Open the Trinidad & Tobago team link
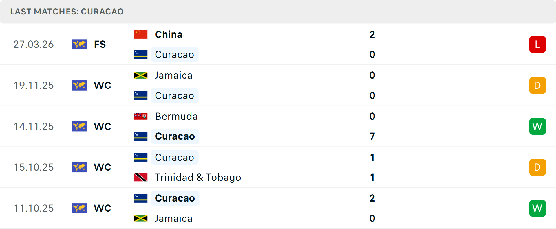The image size is (556, 229). coord(198,177)
